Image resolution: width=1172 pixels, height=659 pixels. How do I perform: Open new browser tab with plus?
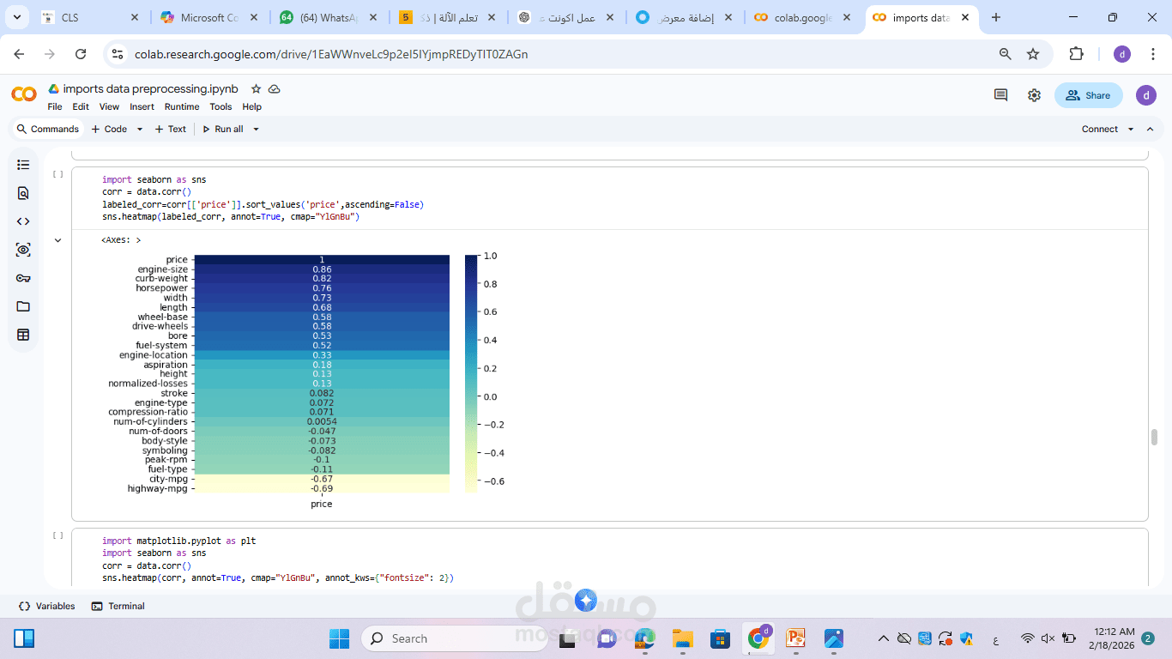click(x=995, y=17)
